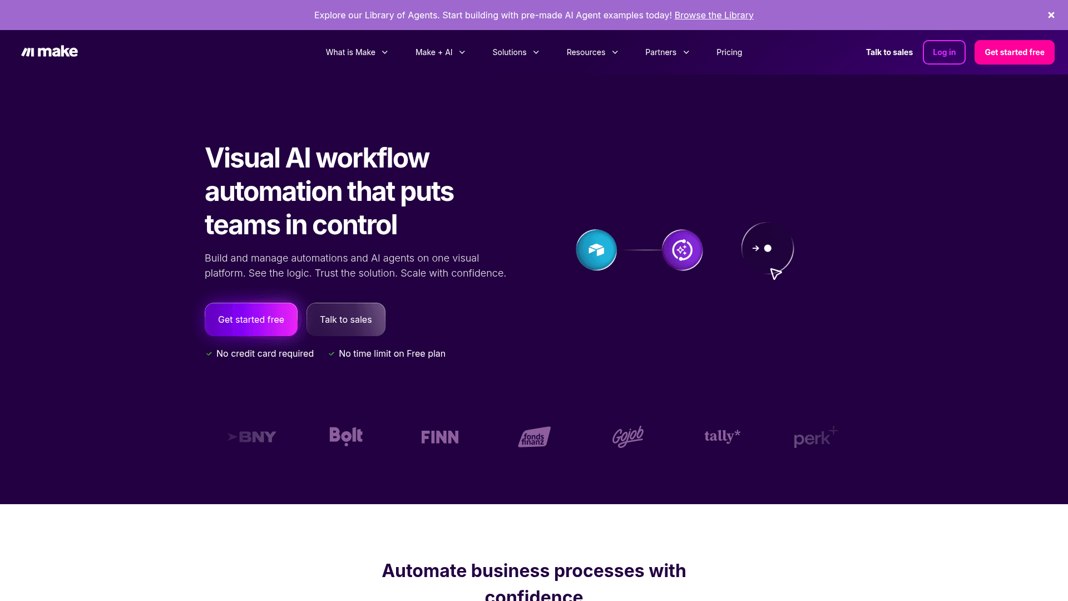This screenshot has height=601, width=1068.
Task: Dismiss the announcement banner
Action: pos(1051,15)
